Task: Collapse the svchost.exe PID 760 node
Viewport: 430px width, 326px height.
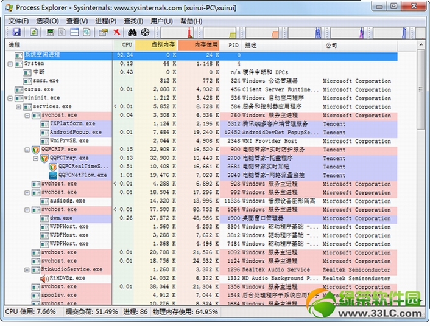Action: click(27, 116)
